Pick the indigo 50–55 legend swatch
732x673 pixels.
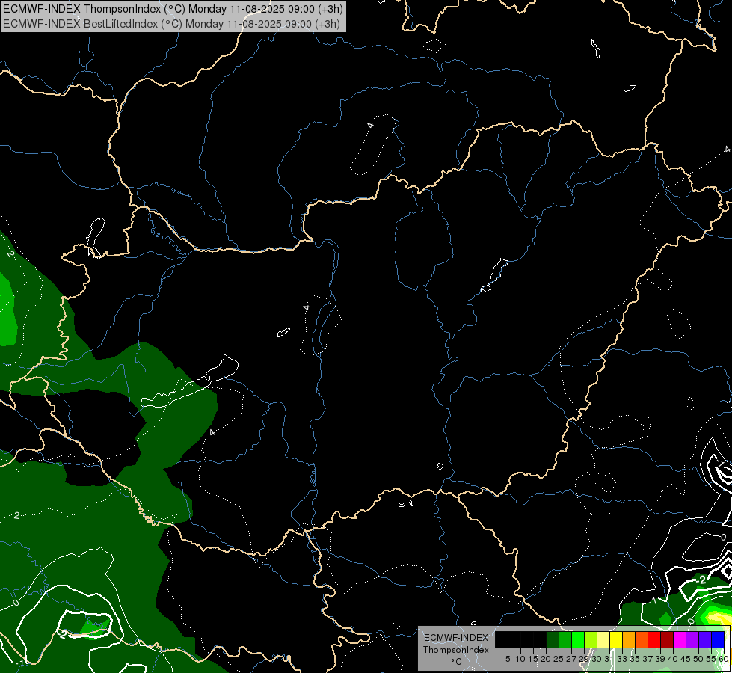coord(705,640)
